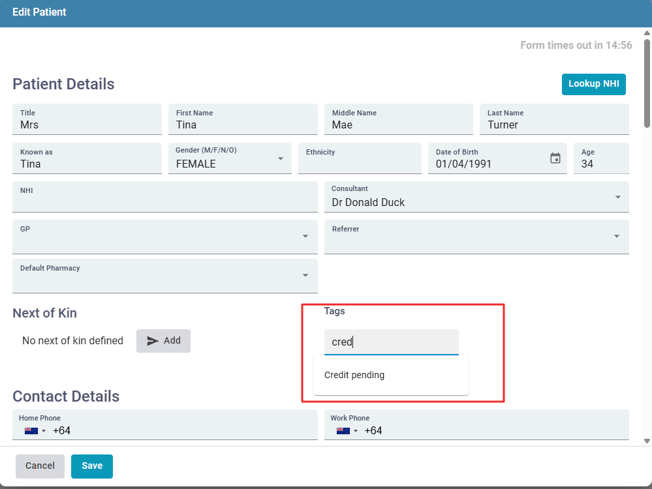Expand the GP dropdown
Image resolution: width=652 pixels, height=489 pixels.
click(x=305, y=236)
